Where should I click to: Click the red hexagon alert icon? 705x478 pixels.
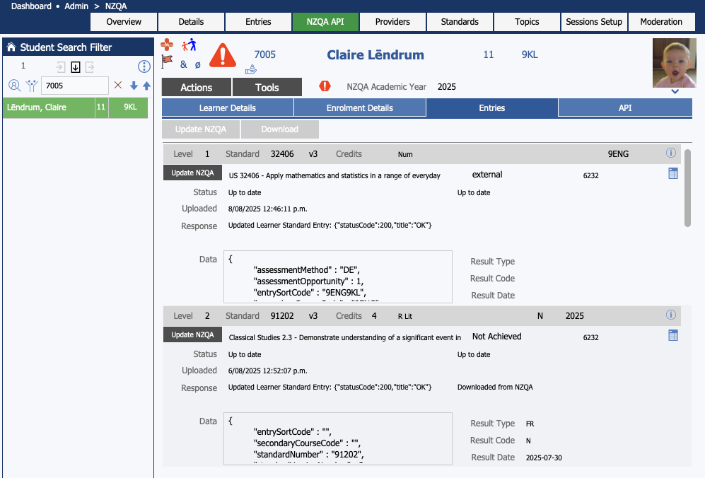click(x=325, y=86)
